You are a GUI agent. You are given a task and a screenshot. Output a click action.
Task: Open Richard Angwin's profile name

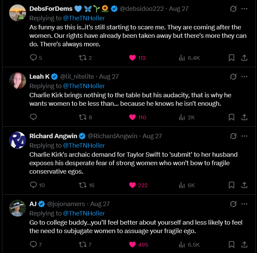(53, 136)
